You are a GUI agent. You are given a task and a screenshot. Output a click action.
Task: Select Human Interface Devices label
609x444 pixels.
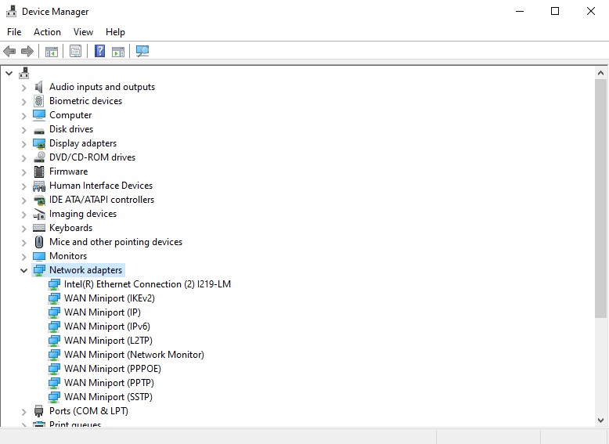point(101,186)
